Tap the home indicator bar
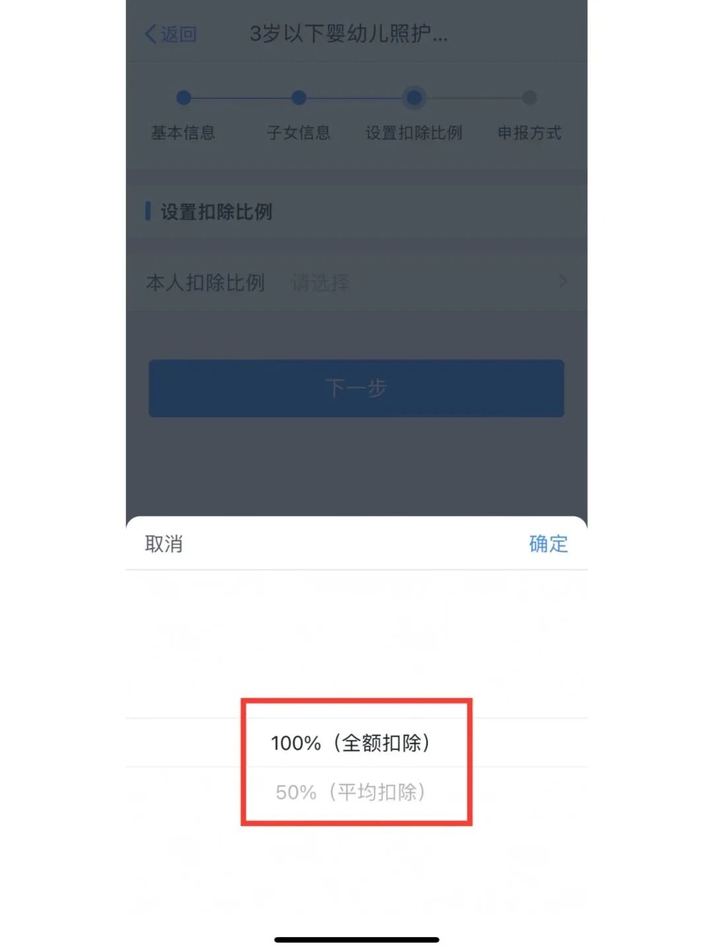 click(x=356, y=939)
